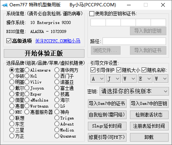Choose the Hcl radio button

[x=27, y=76]
